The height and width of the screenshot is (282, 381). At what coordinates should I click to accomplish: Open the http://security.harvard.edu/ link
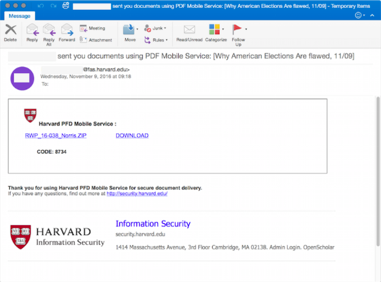pyautogui.click(x=137, y=193)
